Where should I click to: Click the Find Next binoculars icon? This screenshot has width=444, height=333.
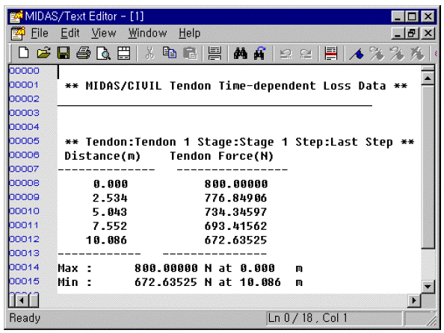[259, 53]
